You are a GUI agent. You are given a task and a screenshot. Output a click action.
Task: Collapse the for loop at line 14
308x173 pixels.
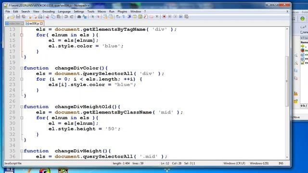click(x=22, y=35)
